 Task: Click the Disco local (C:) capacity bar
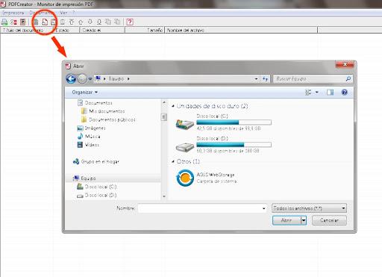pyautogui.click(x=234, y=122)
